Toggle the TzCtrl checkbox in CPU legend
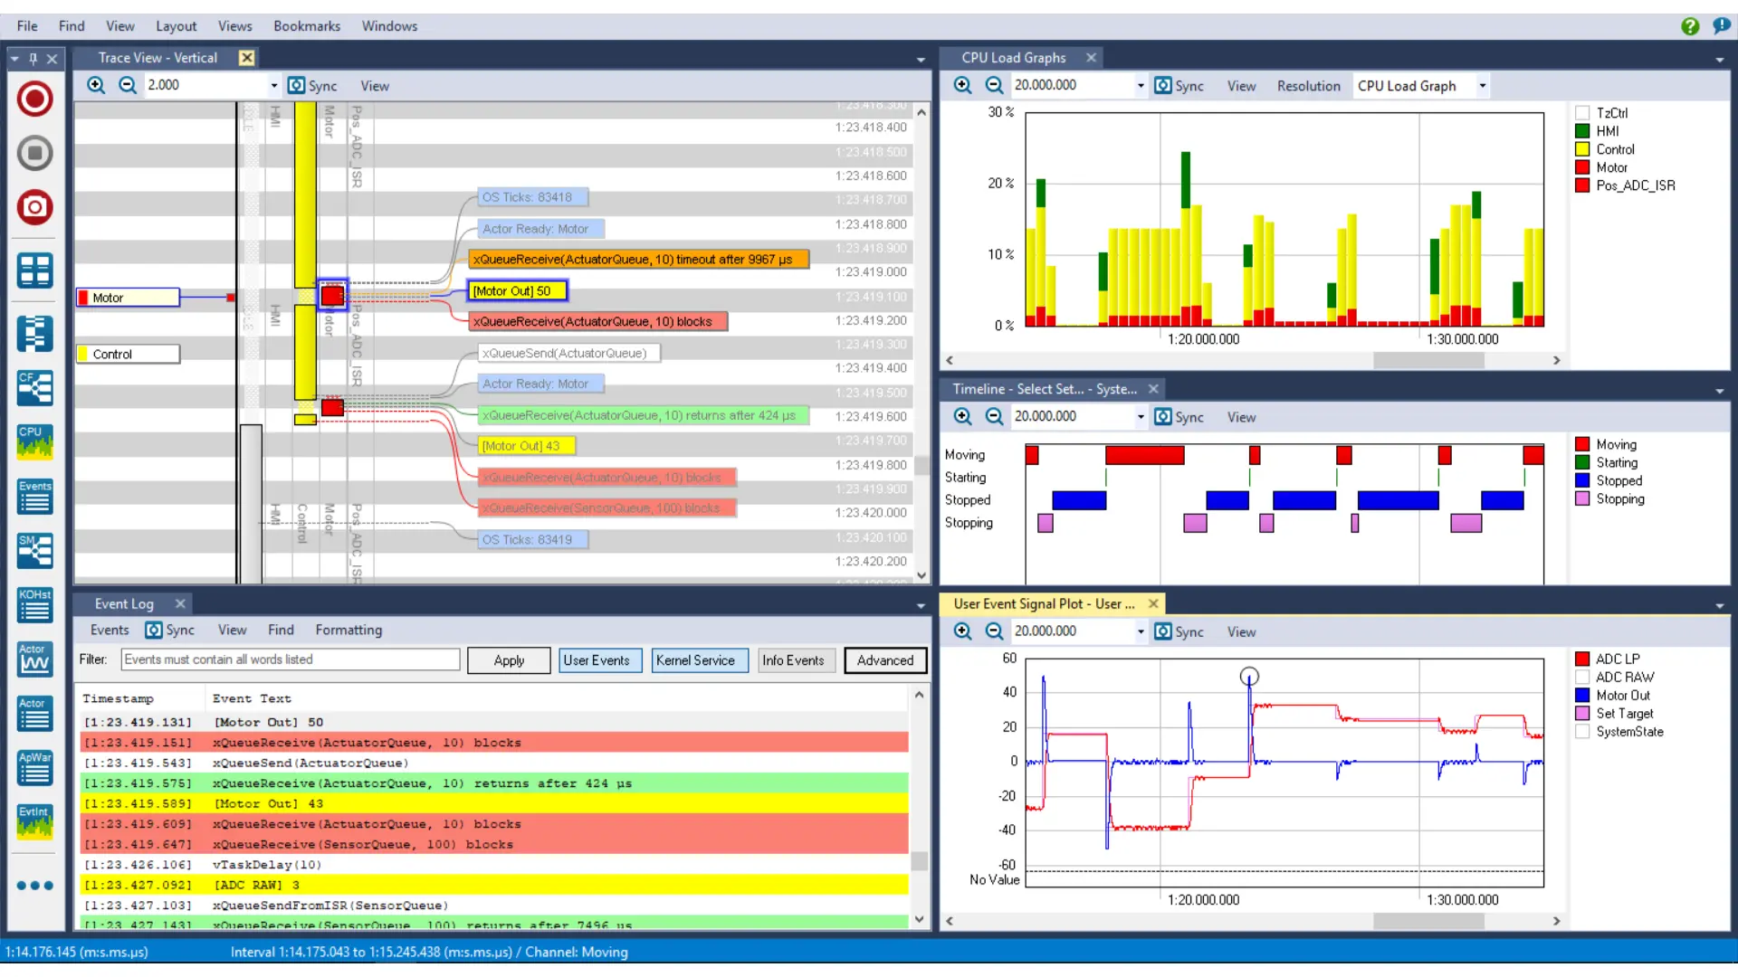This screenshot has height=977, width=1738. tap(1582, 113)
